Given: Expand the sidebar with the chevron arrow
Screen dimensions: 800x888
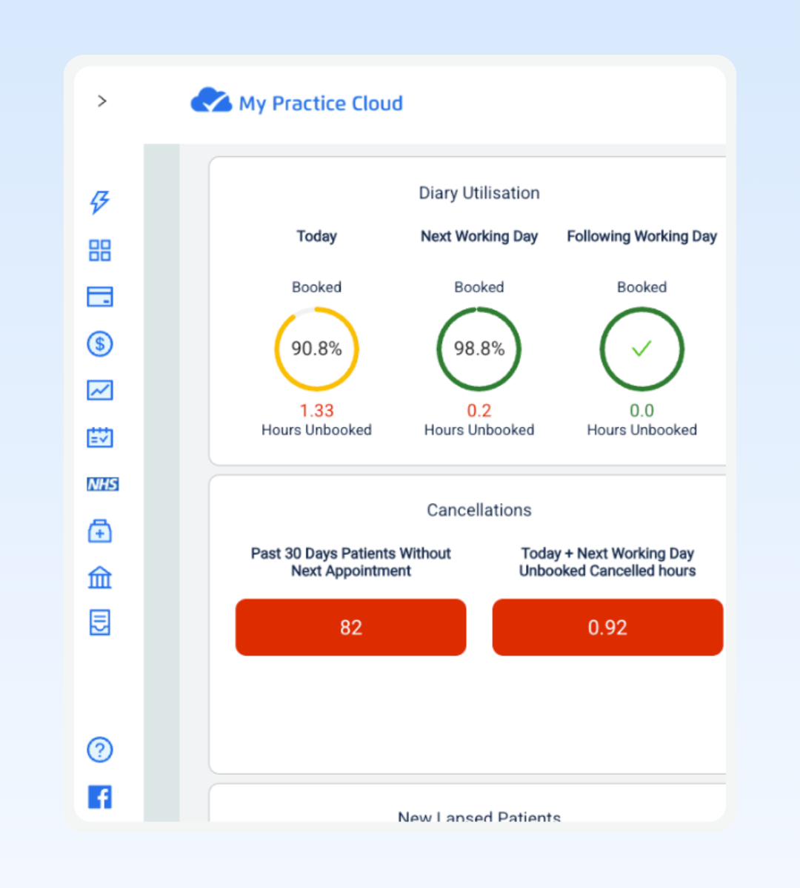Looking at the screenshot, I should [102, 101].
